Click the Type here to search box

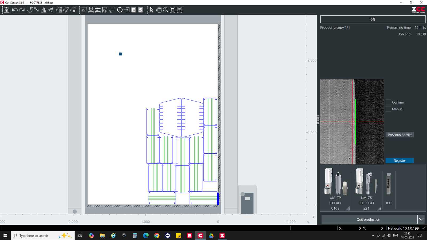coord(43,235)
